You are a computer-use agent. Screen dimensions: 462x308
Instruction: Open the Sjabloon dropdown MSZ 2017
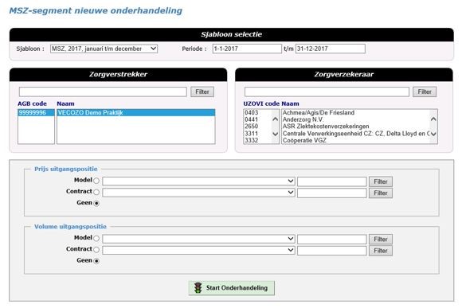coord(104,49)
